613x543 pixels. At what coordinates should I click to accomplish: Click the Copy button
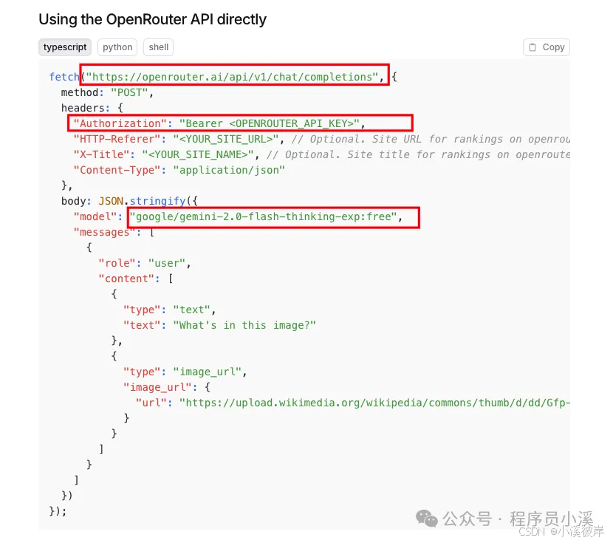[546, 47]
